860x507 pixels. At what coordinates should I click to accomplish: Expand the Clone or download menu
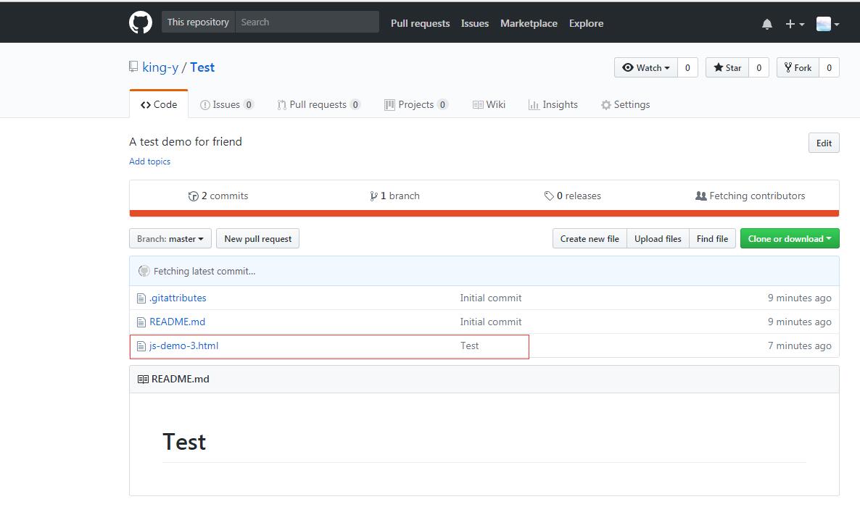point(789,239)
